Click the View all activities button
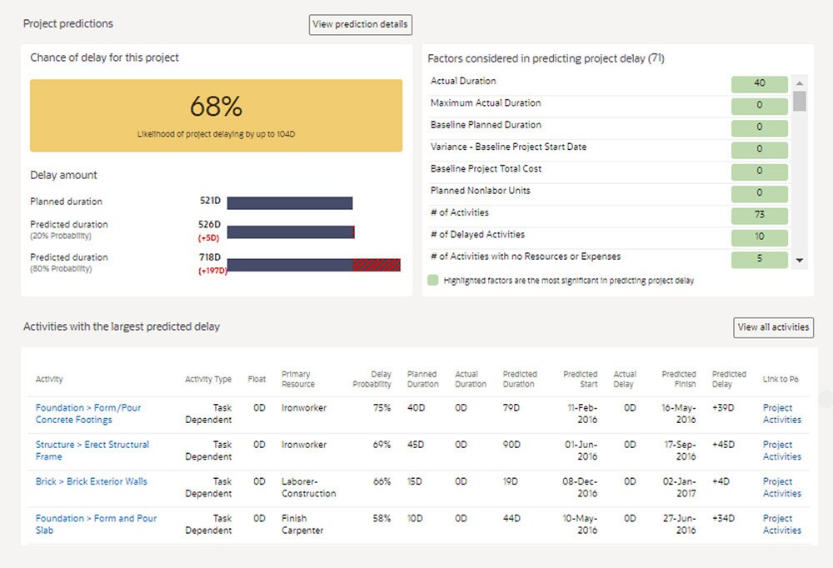The image size is (833, 568). click(x=773, y=327)
